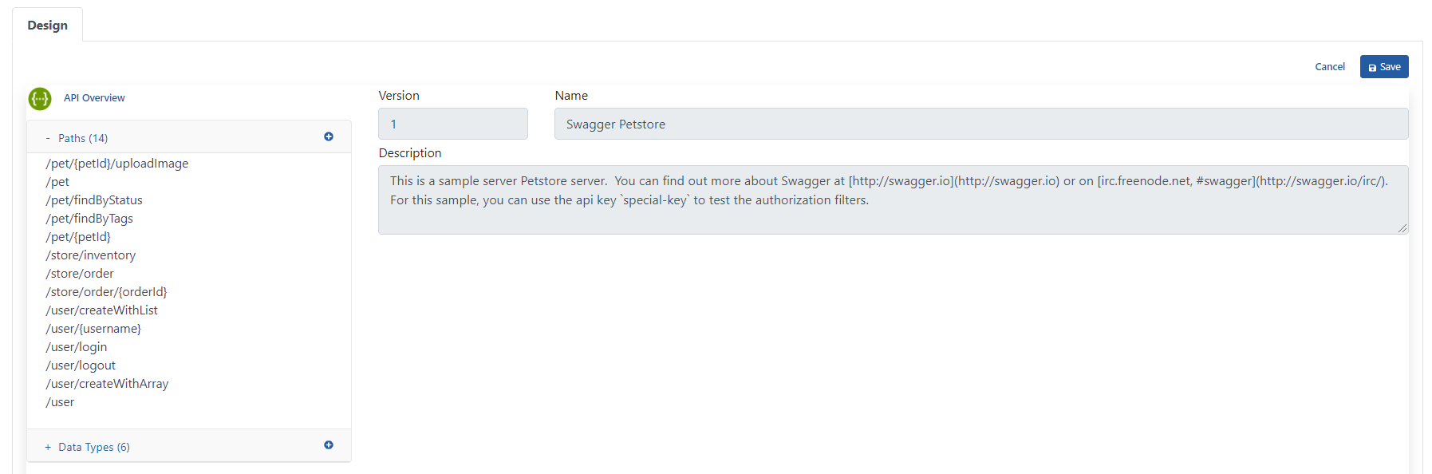Screen dimensions: 1432x474
Task: Choose the /store/inventory path
Action: [x=91, y=255]
